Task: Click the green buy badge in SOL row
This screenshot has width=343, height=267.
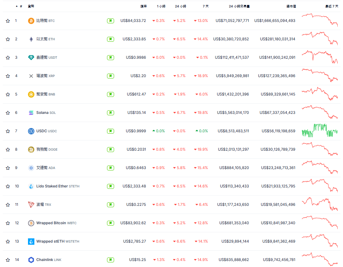Action: tap(111, 113)
